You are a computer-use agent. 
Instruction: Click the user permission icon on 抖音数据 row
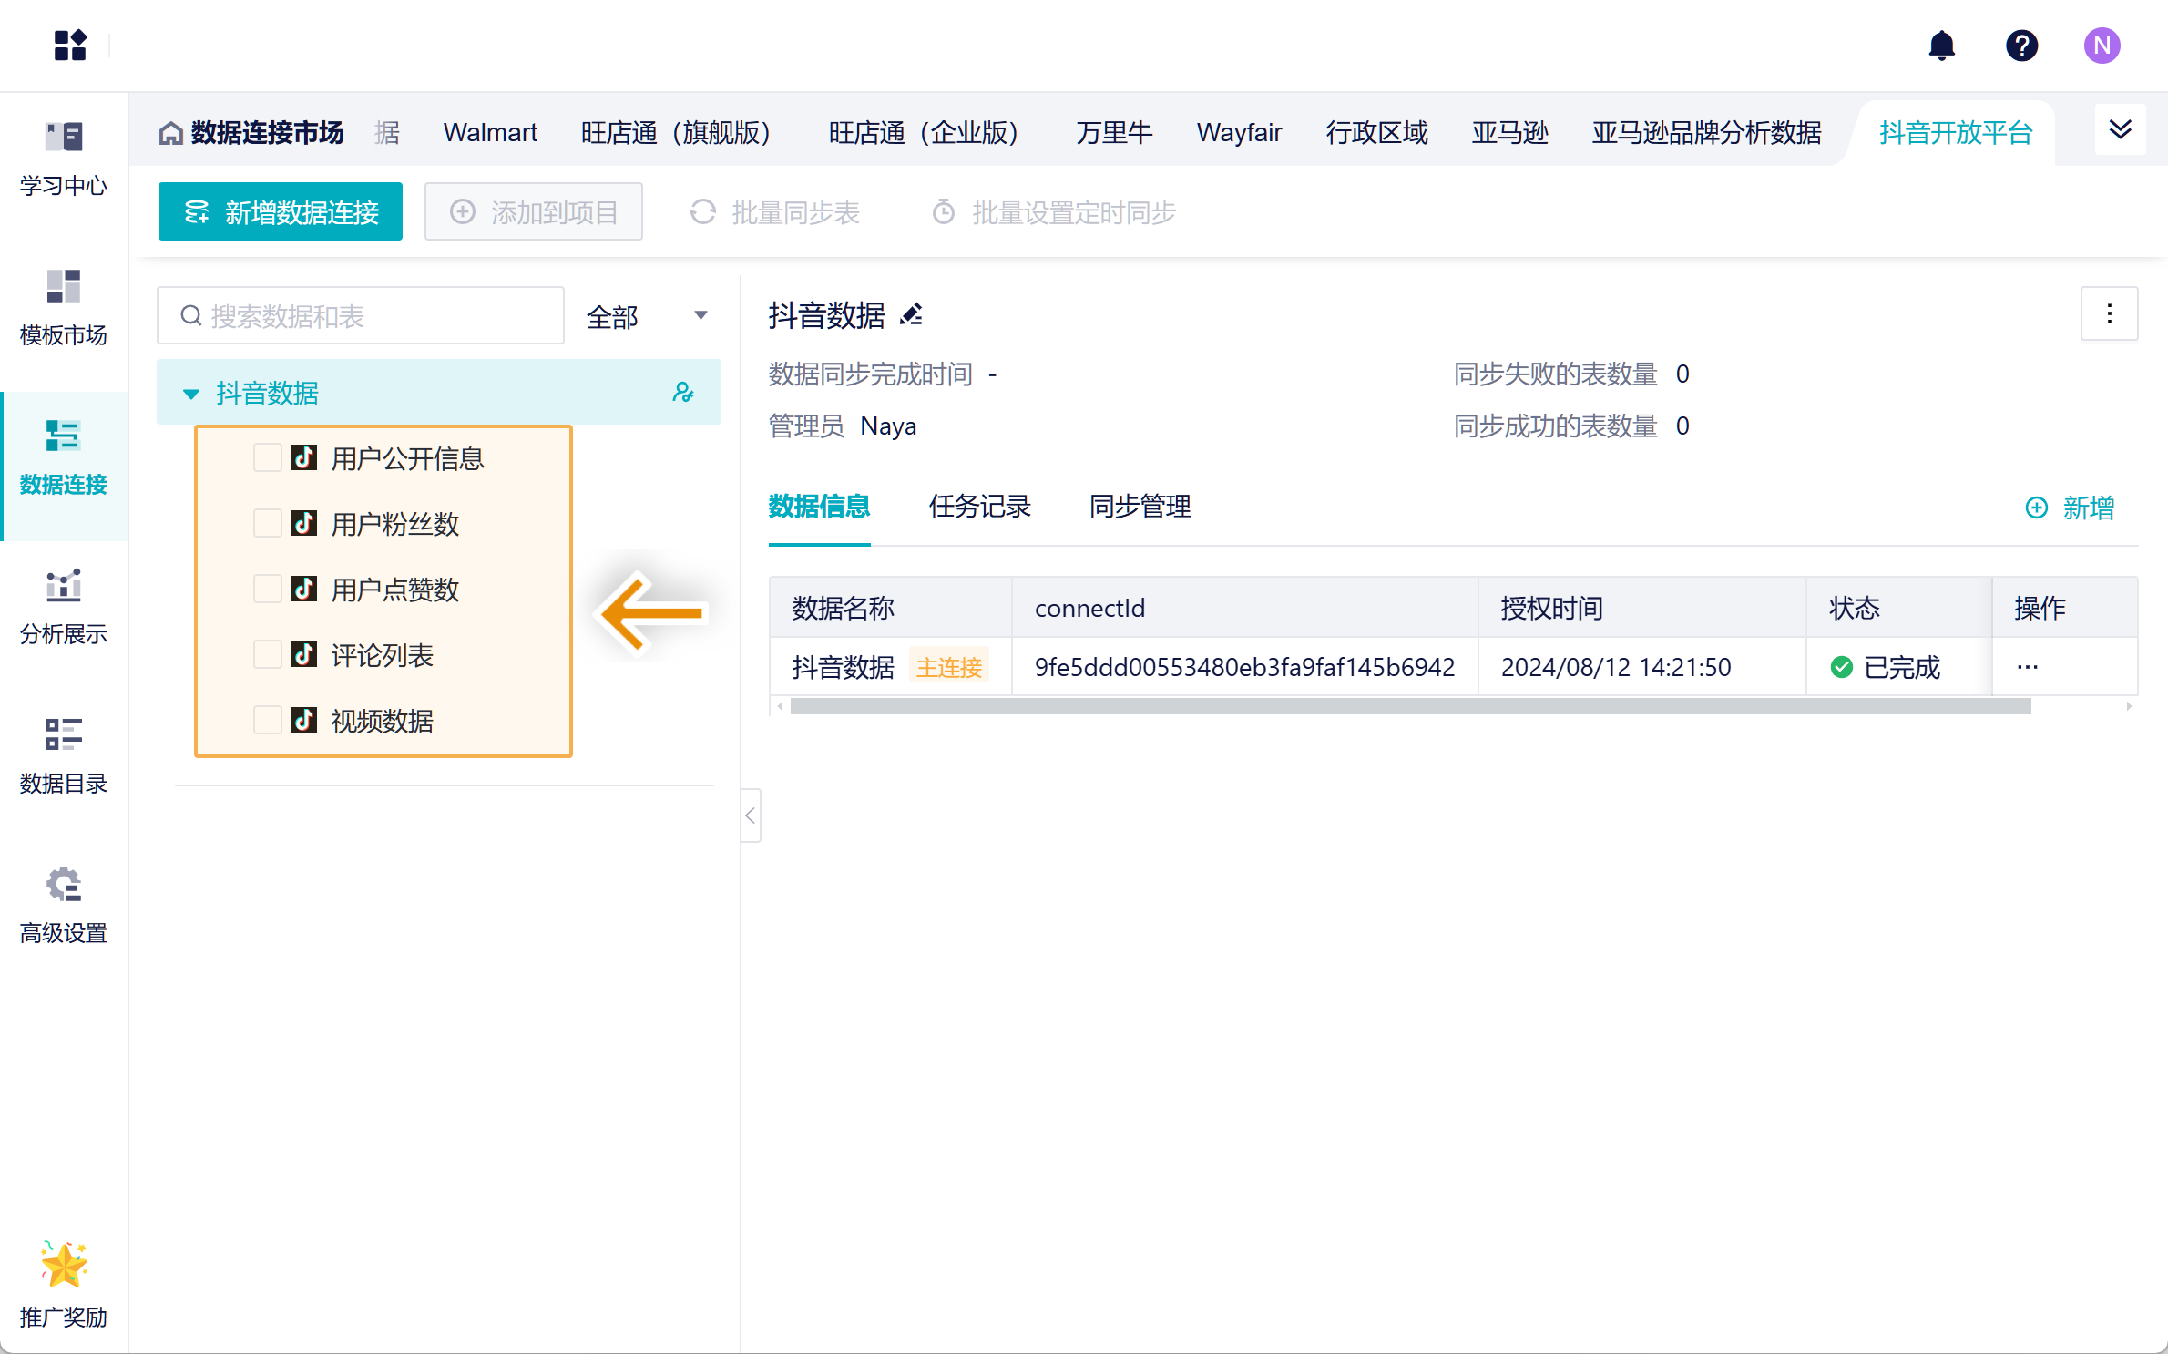pos(682,393)
